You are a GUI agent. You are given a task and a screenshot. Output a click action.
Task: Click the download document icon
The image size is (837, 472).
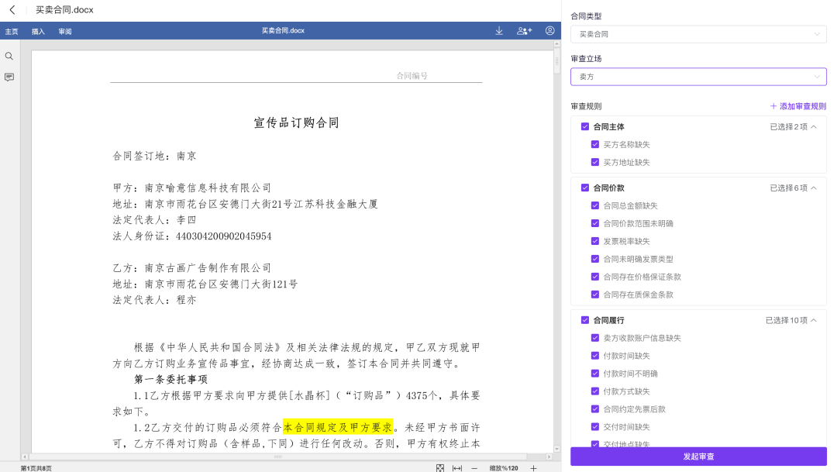498,30
